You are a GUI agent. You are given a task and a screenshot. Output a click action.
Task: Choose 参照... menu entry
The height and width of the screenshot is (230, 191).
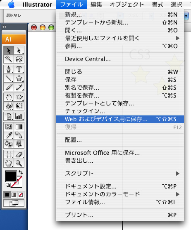pos(120,46)
